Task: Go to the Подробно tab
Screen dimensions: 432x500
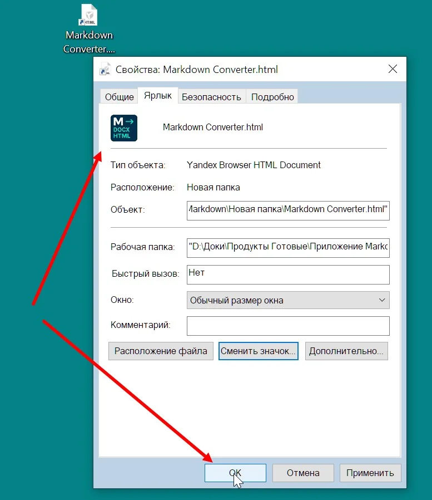Action: [272, 97]
